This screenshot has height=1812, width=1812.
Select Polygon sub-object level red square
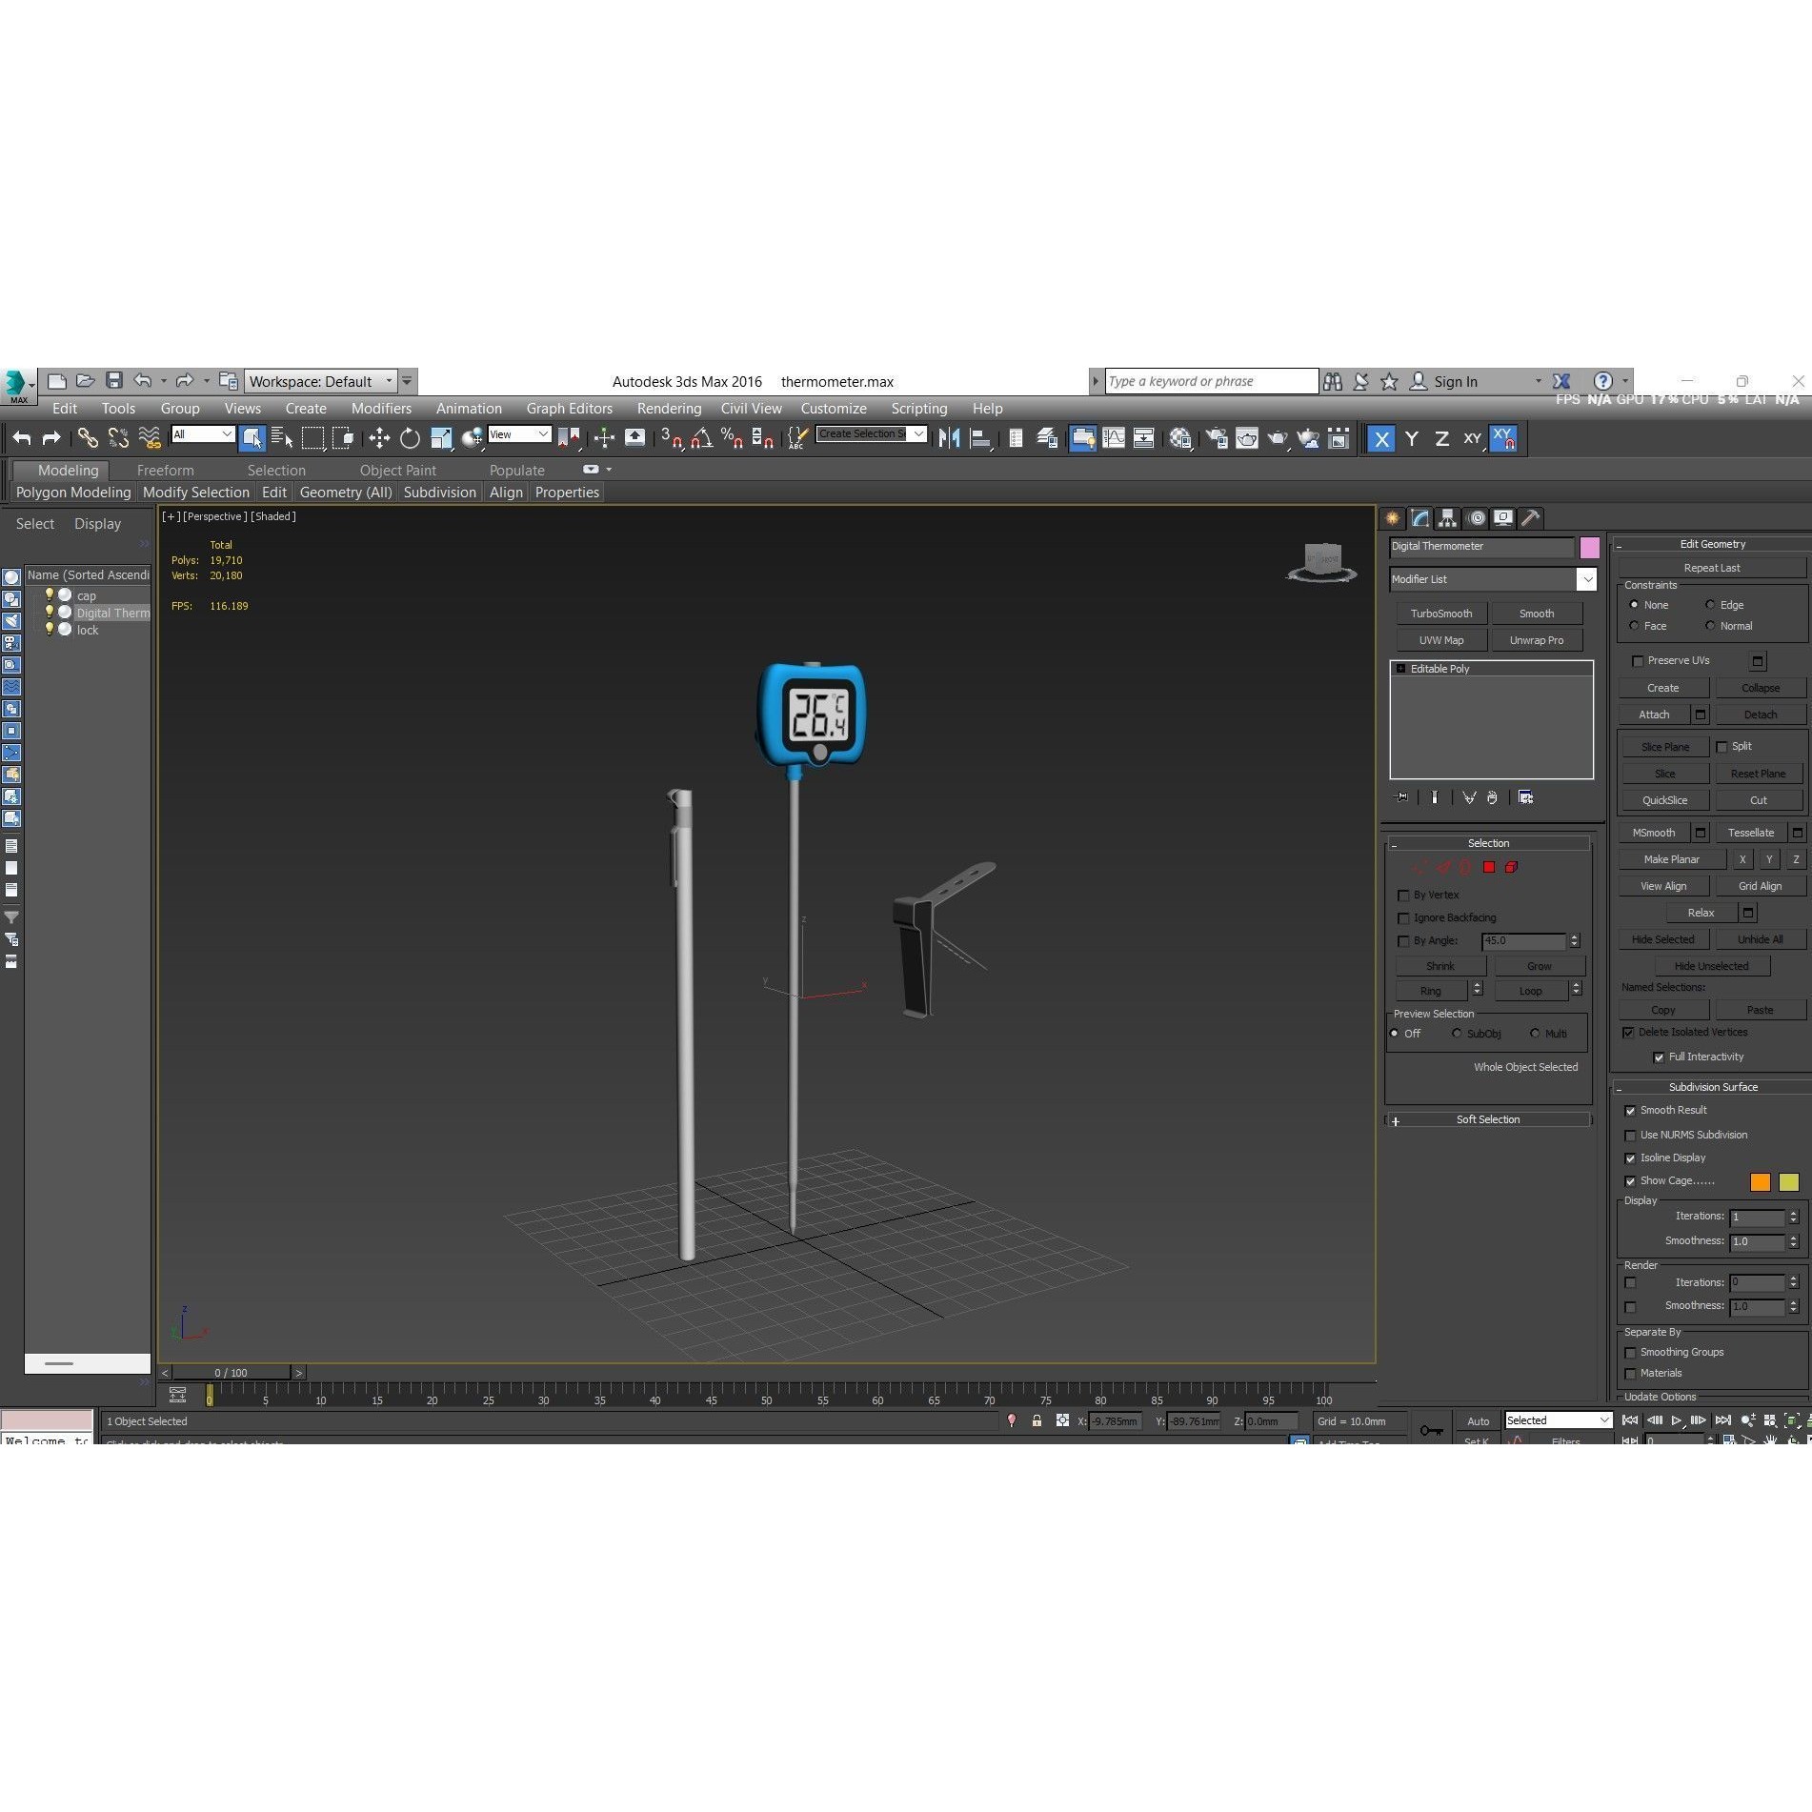(x=1489, y=867)
